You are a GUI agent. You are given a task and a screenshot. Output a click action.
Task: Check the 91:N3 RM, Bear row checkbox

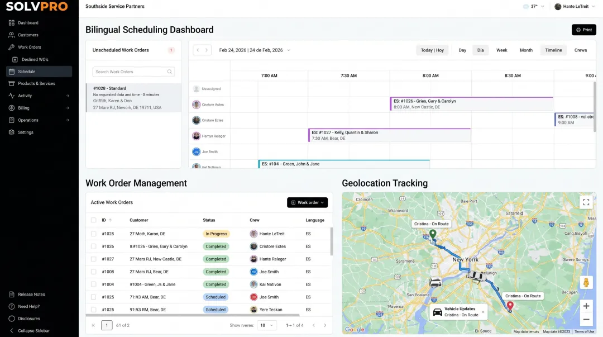pyautogui.click(x=93, y=309)
